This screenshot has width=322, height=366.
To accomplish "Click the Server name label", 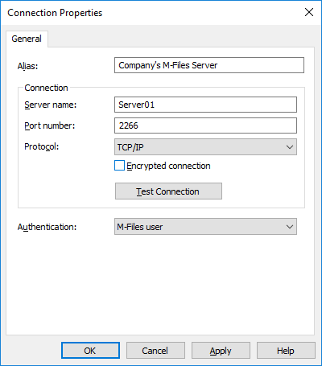I will 51,105.
